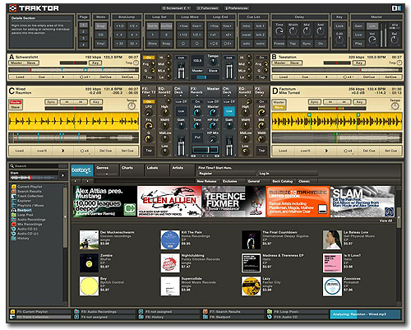Viewport: 411px width, 330px height.
Task: Start playback on deck D
Action: point(326,151)
